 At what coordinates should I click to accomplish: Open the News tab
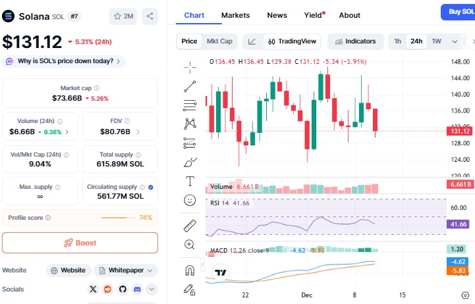277,15
